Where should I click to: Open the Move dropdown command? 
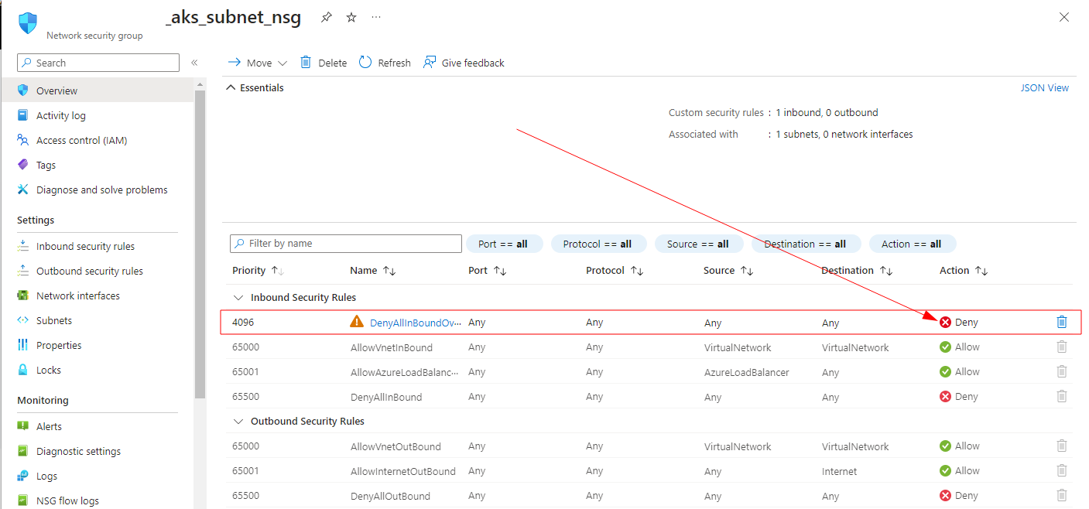tap(257, 63)
